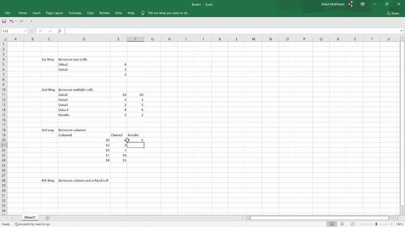The width and height of the screenshot is (405, 227).
Task: Click the Redo icon
Action: tap(22, 21)
